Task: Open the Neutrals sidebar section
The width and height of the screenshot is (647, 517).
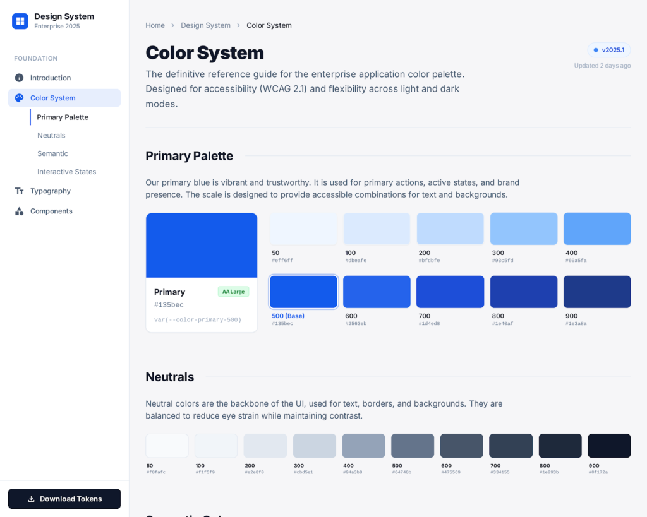Action: pyautogui.click(x=51, y=135)
